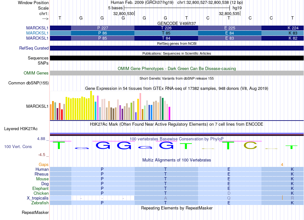Image resolution: width=304 pixels, height=220 pixels.
Task: Click the Q residue in X_tropicalis row
Action: click(229, 198)
